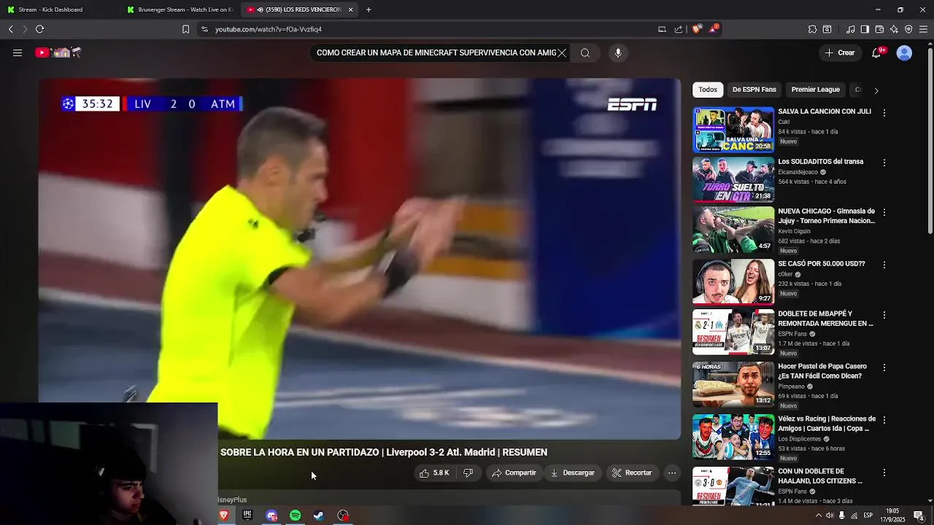Screen dimensions: 934x525
Task: Open options for Hacer Pastel de Papa
Action: (x=884, y=367)
